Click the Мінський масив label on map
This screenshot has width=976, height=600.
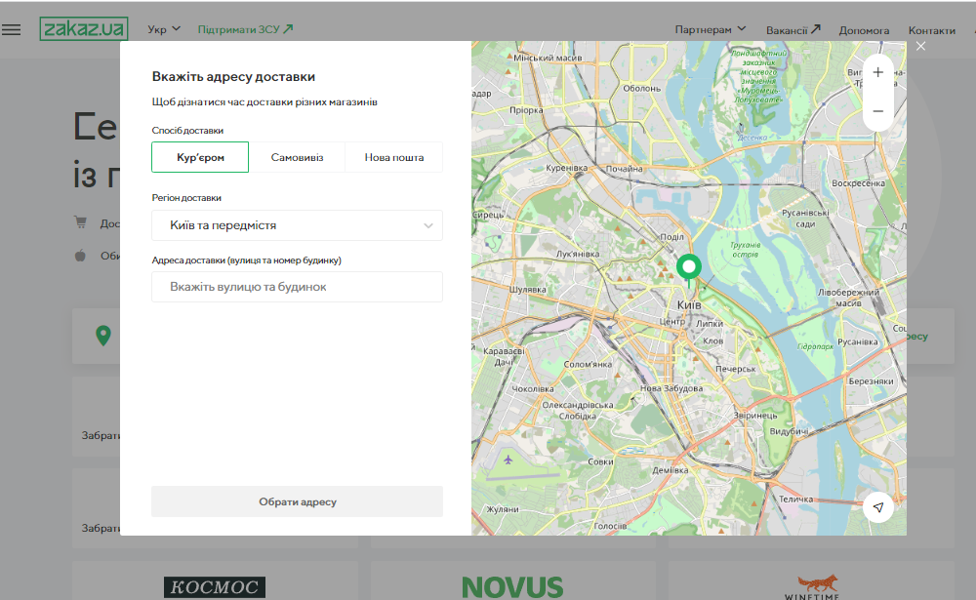[x=548, y=58]
